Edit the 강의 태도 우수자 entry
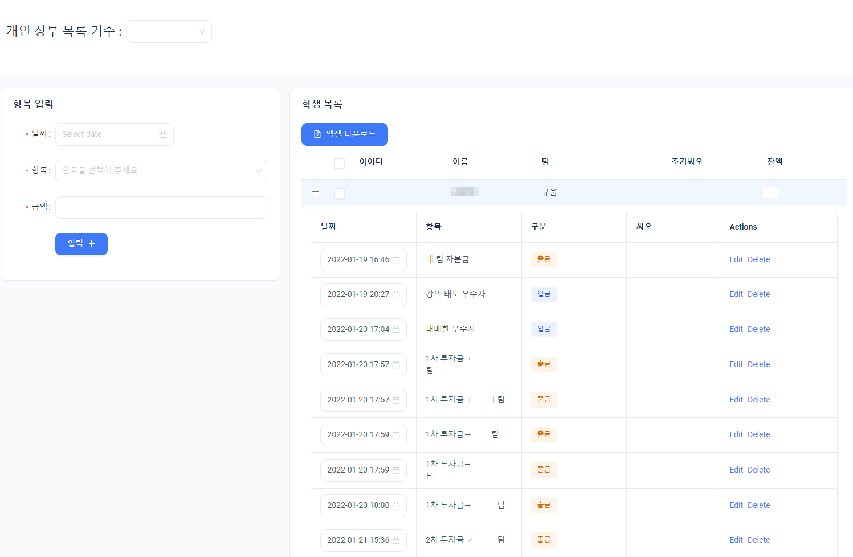The image size is (853, 557). [x=736, y=294]
